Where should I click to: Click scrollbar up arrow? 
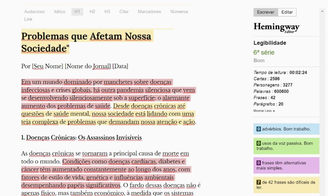click(x=322, y=11)
